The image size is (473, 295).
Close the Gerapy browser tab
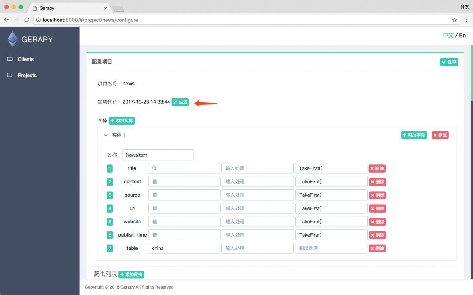[x=106, y=8]
